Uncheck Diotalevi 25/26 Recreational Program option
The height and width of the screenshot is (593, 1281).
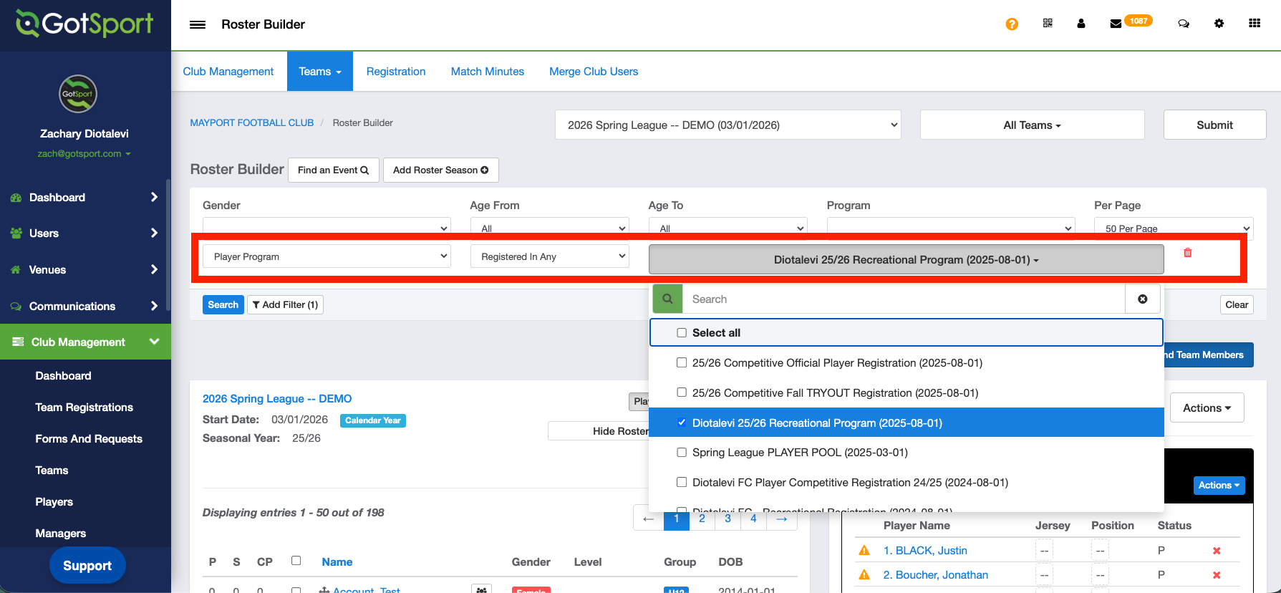(682, 423)
